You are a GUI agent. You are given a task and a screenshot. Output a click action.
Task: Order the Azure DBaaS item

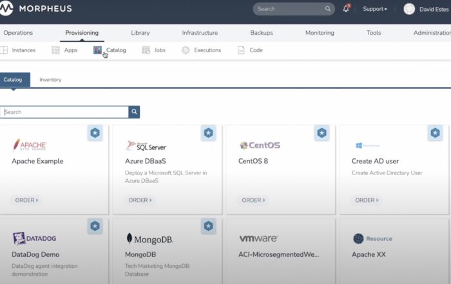[140, 200]
